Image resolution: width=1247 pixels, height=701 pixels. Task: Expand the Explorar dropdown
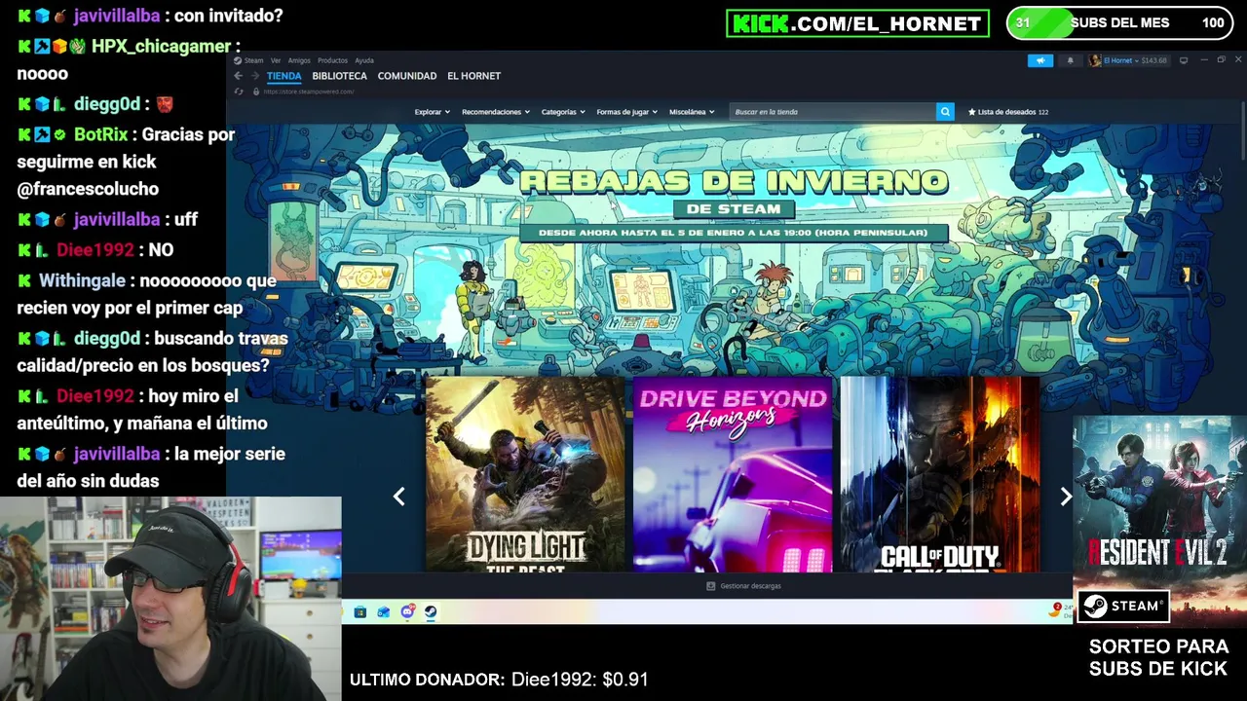432,112
